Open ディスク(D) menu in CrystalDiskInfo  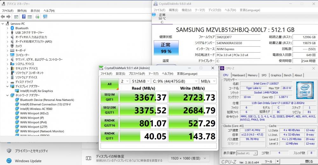[215, 10]
